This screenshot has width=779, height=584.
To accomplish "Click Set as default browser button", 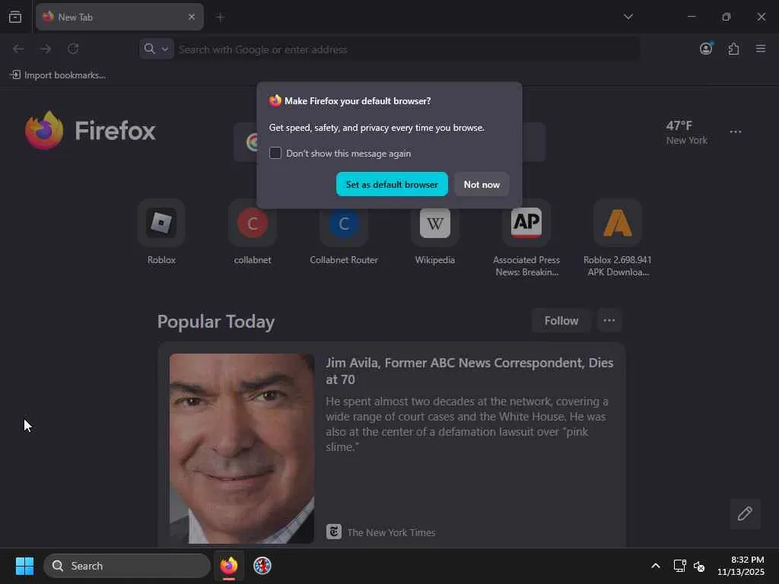I will pyautogui.click(x=392, y=184).
